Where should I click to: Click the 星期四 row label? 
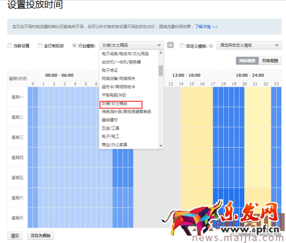(x=17, y=158)
